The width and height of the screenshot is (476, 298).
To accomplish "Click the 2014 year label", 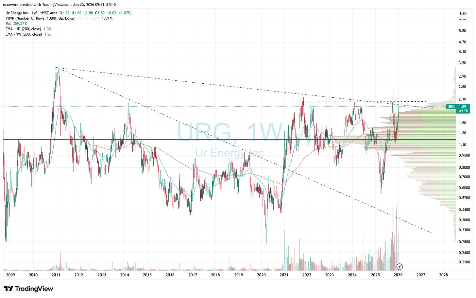I will 125,275.
